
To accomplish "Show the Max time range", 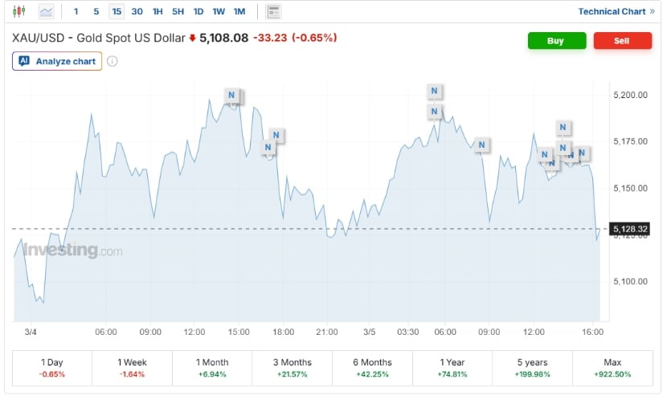I will (612, 368).
